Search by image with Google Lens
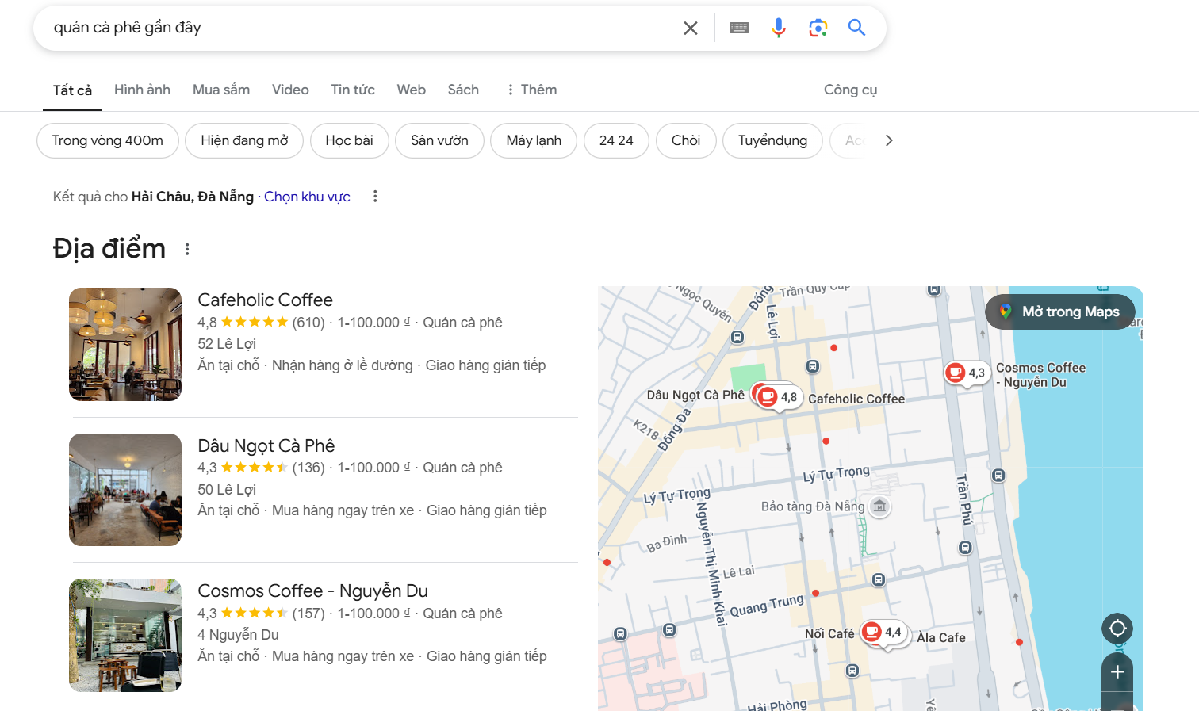1199x711 pixels. 818,29
